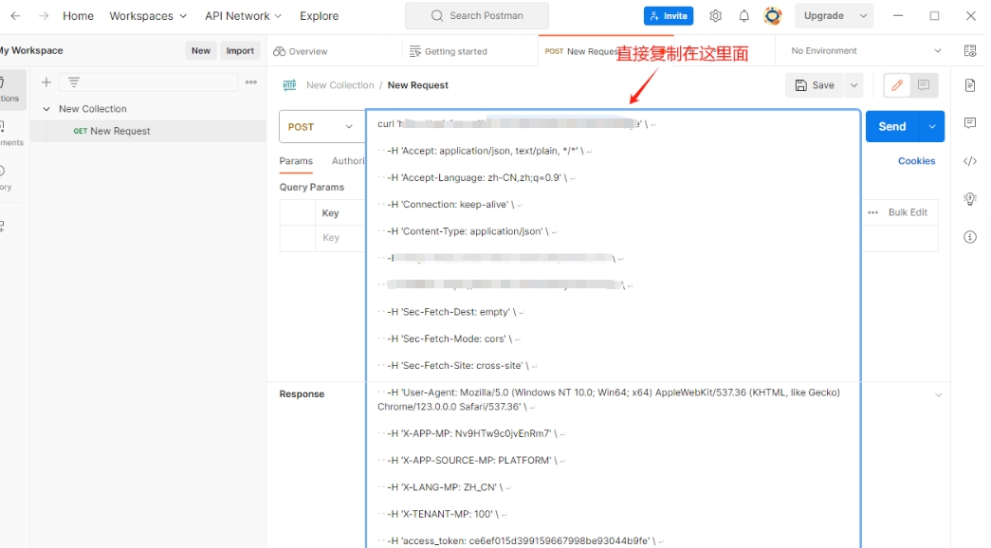Click the Send button

892,126
